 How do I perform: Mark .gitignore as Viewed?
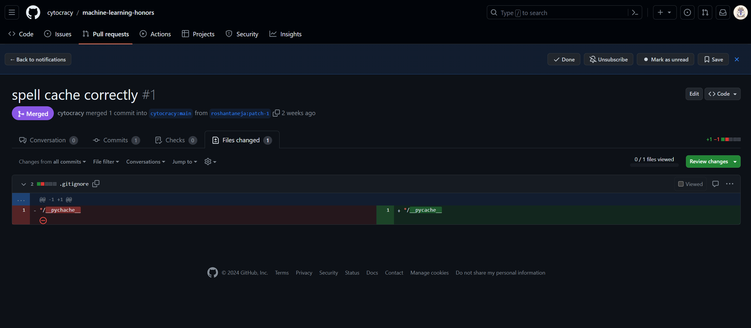click(x=690, y=184)
